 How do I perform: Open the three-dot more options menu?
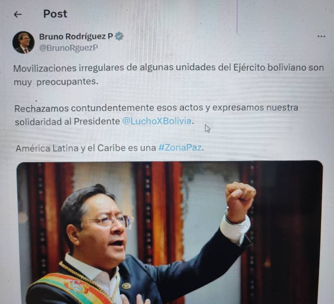pos(321,37)
